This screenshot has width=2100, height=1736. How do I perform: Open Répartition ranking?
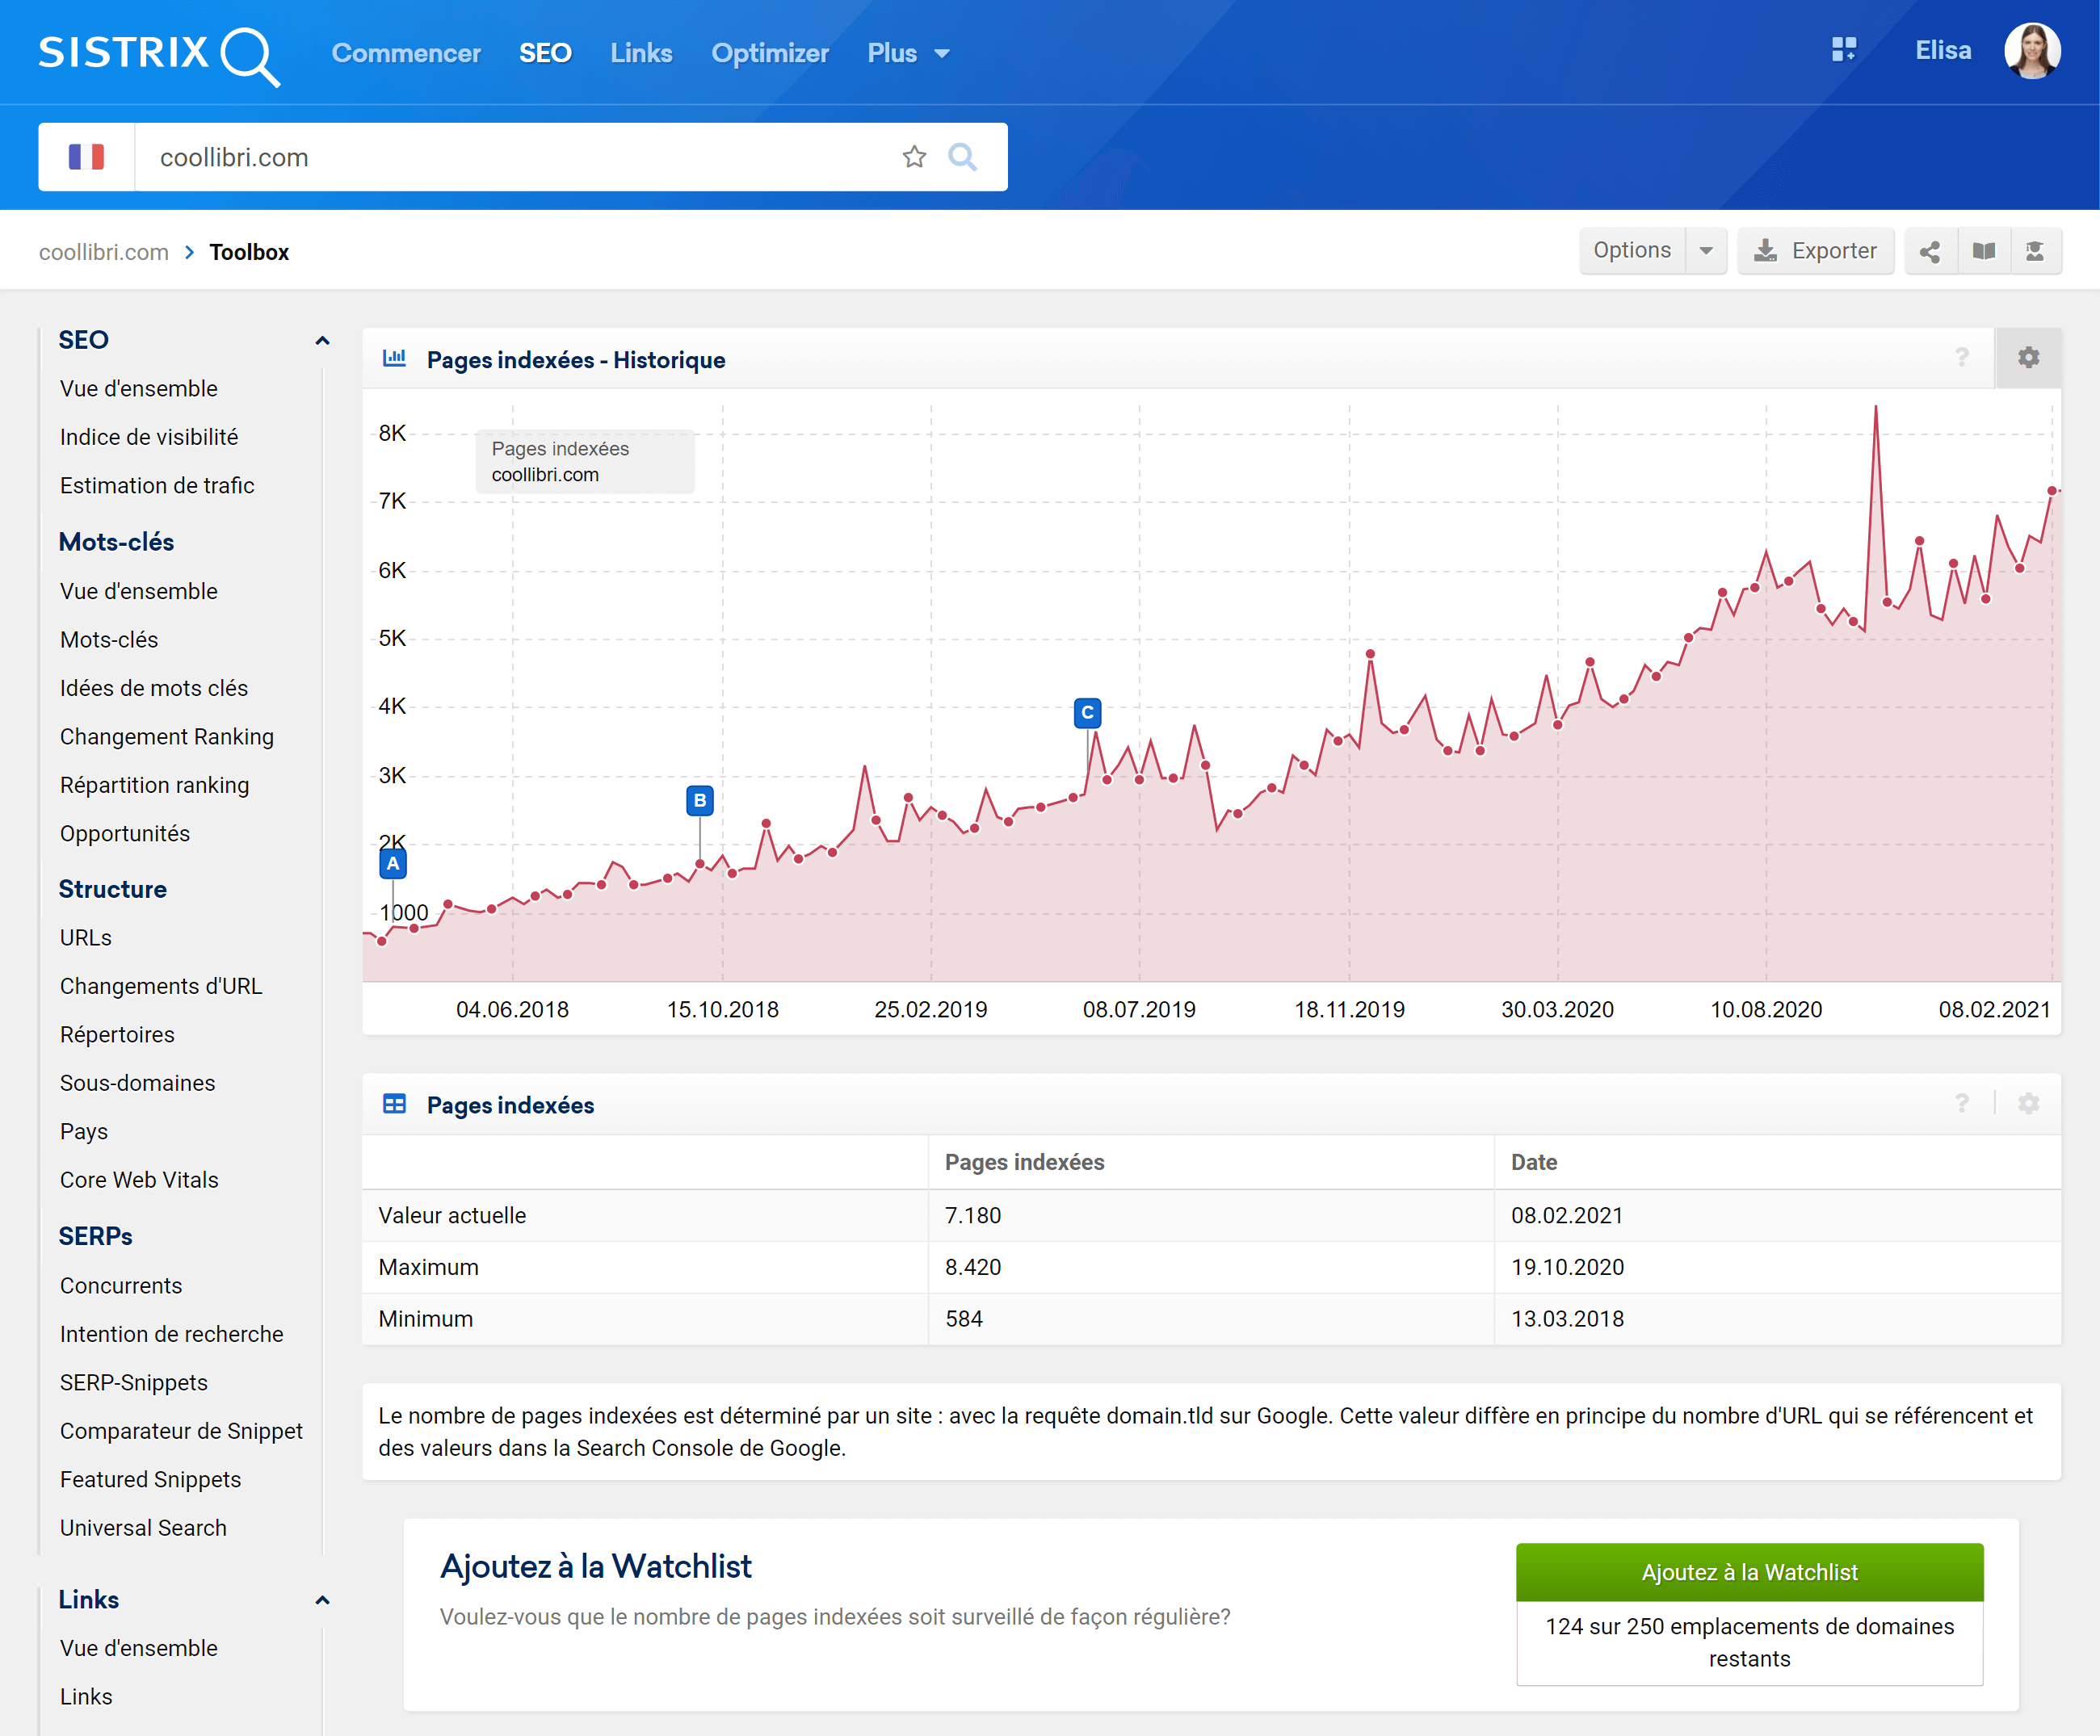pyautogui.click(x=155, y=785)
